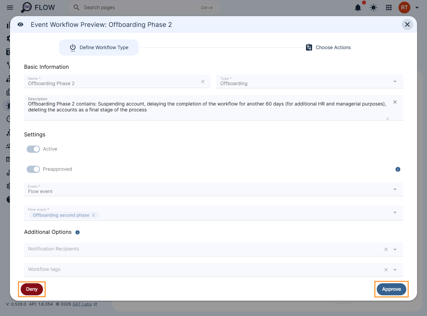Open the hamburger navigation menu
The width and height of the screenshot is (427, 316).
point(10,8)
